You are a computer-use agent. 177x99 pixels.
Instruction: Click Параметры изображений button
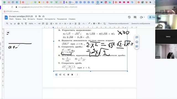point(118,24)
